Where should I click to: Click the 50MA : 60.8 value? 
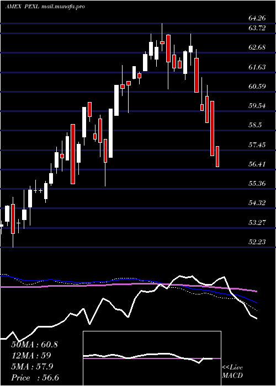point(35,345)
